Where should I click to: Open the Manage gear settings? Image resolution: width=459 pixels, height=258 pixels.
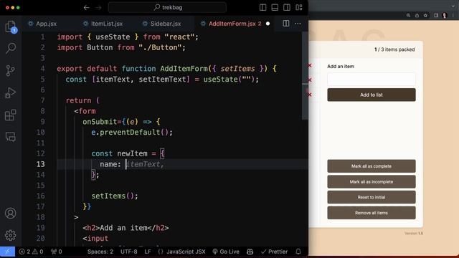[11, 235]
